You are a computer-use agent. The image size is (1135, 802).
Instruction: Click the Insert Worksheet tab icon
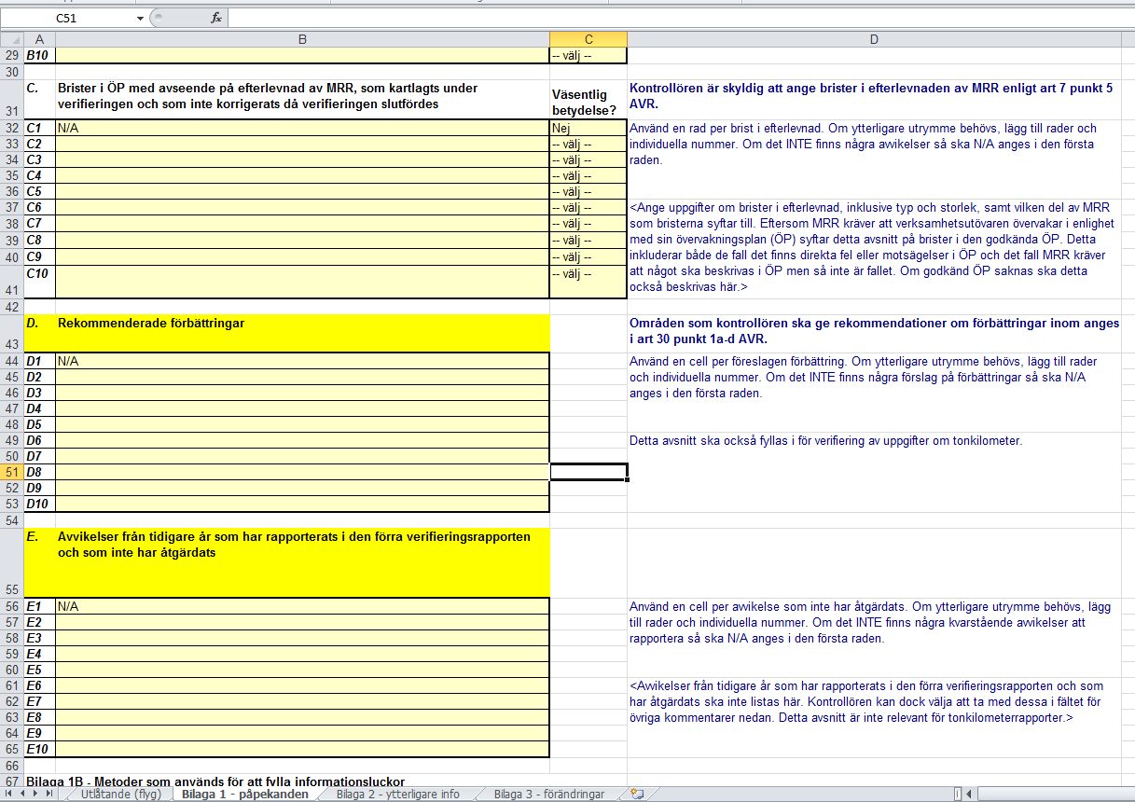[x=637, y=795]
